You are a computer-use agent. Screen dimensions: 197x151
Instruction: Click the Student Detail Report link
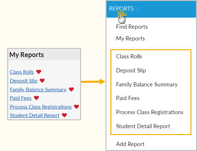pos(35,115)
